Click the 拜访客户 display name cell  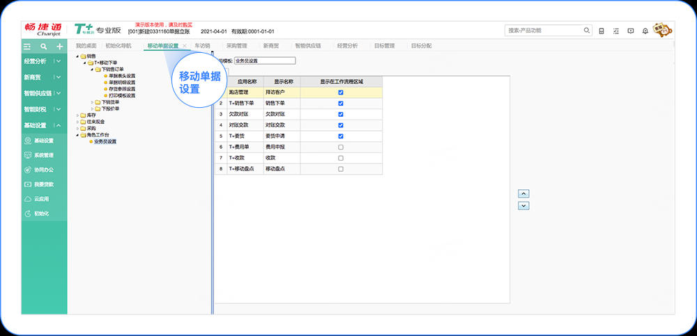click(x=282, y=93)
